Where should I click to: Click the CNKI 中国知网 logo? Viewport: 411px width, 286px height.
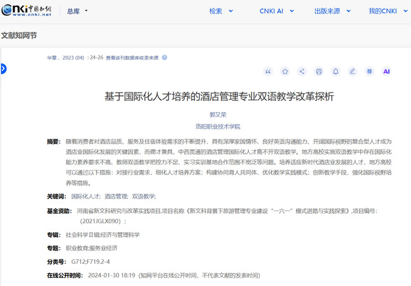coord(25,11)
